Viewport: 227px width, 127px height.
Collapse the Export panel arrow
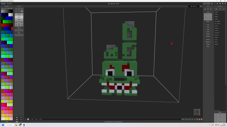[x=215, y=112]
